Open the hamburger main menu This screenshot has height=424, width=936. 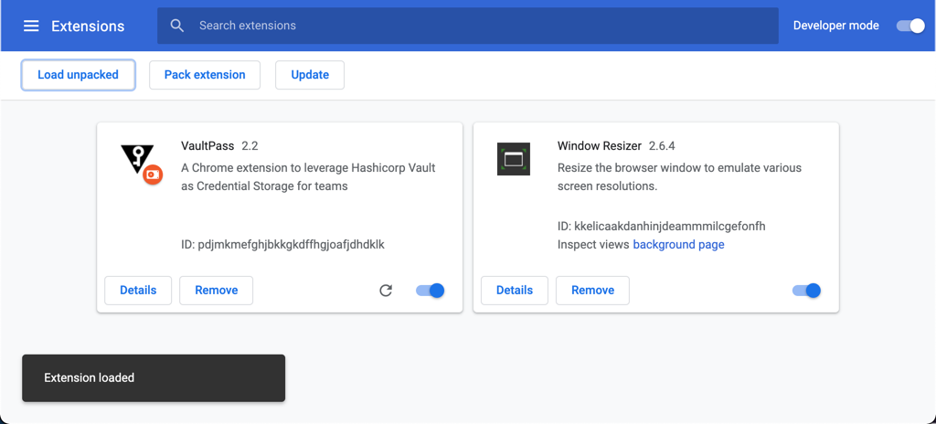31,26
